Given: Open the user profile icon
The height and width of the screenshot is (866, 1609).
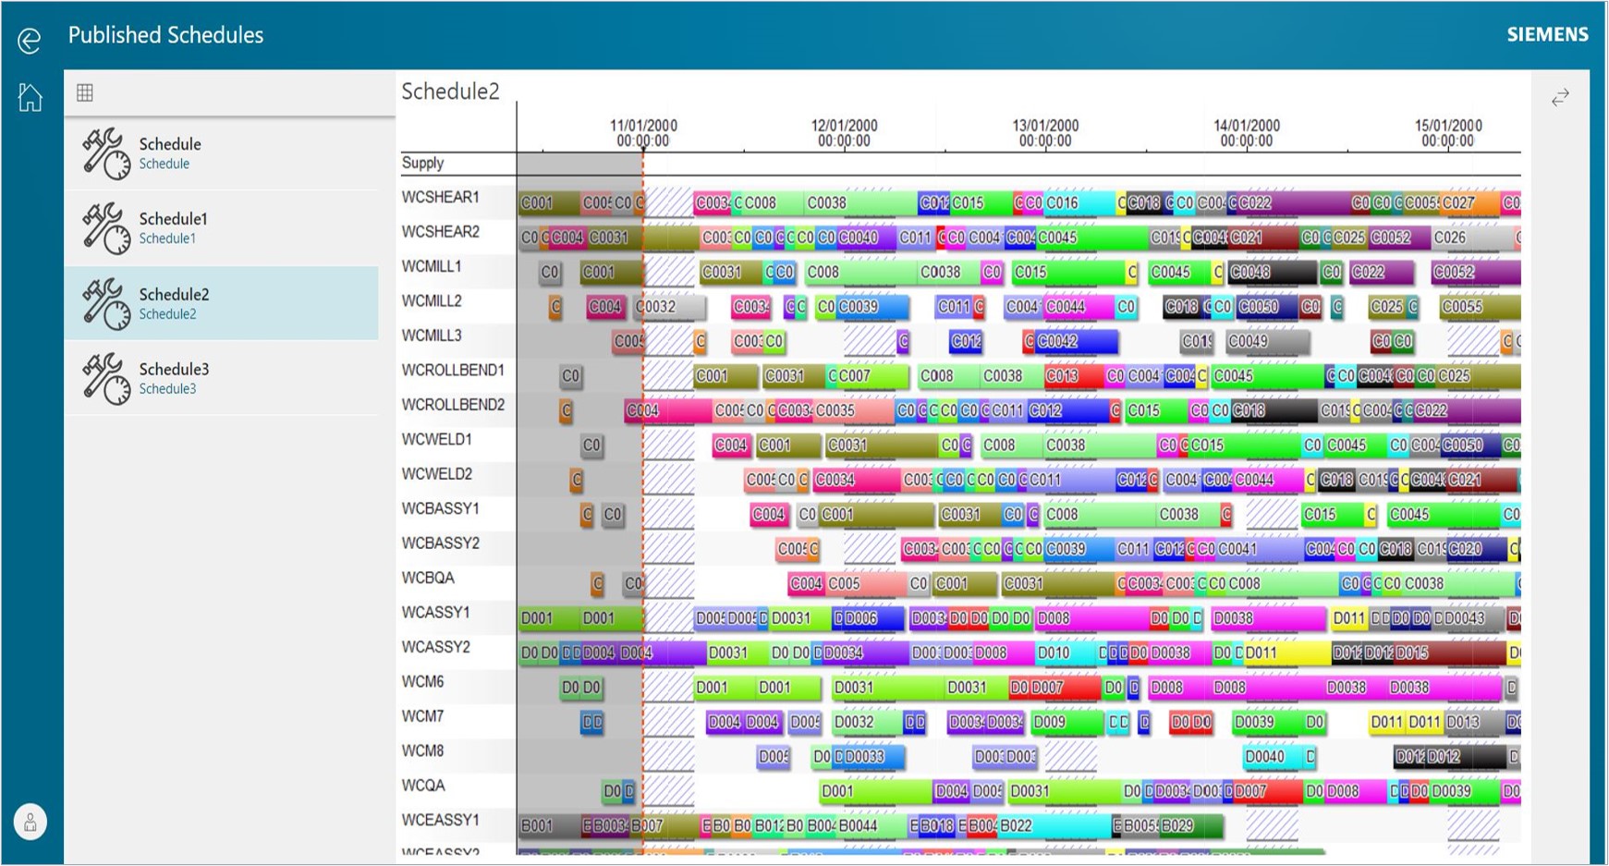Looking at the screenshot, I should tap(30, 822).
